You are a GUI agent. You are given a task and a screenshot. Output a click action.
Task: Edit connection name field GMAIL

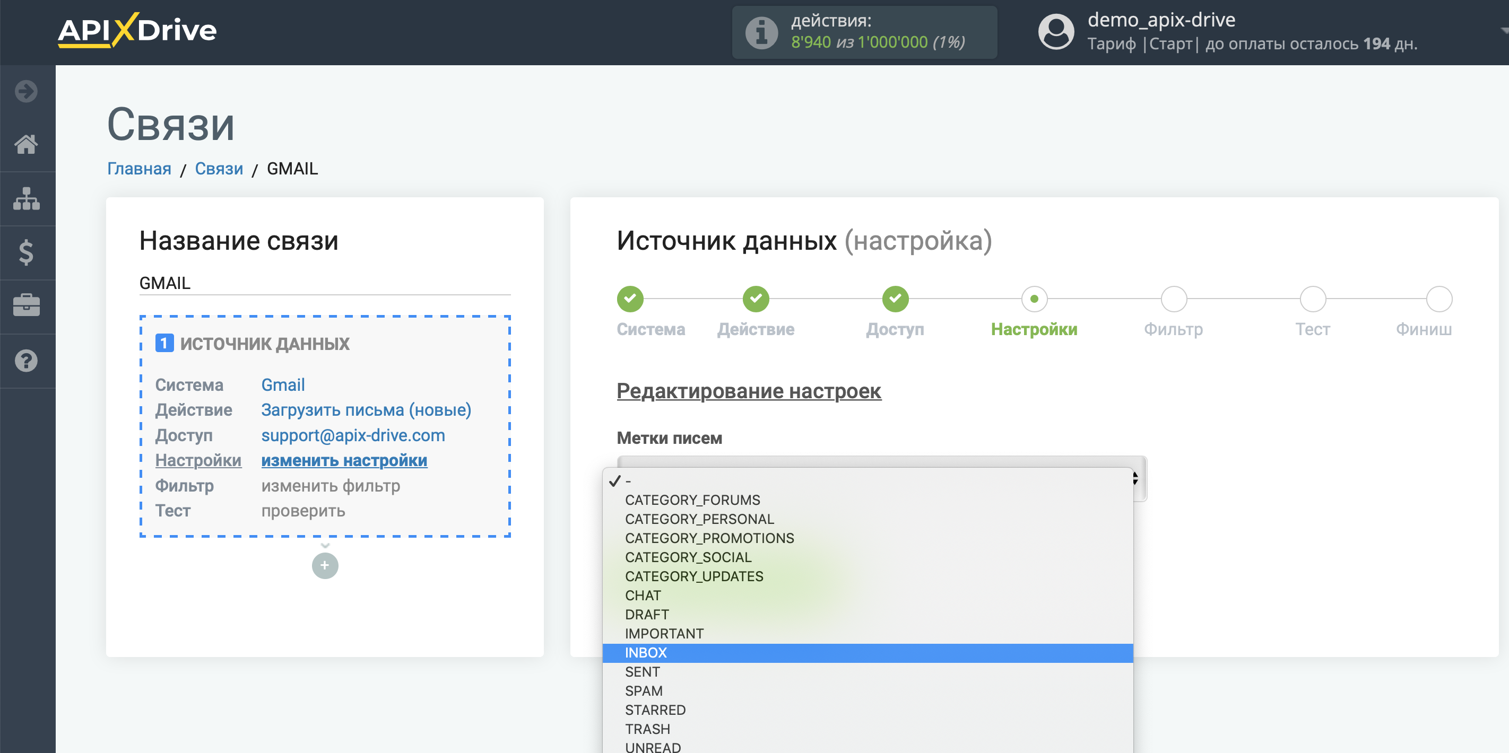click(325, 283)
